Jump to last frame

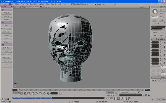[41, 93]
